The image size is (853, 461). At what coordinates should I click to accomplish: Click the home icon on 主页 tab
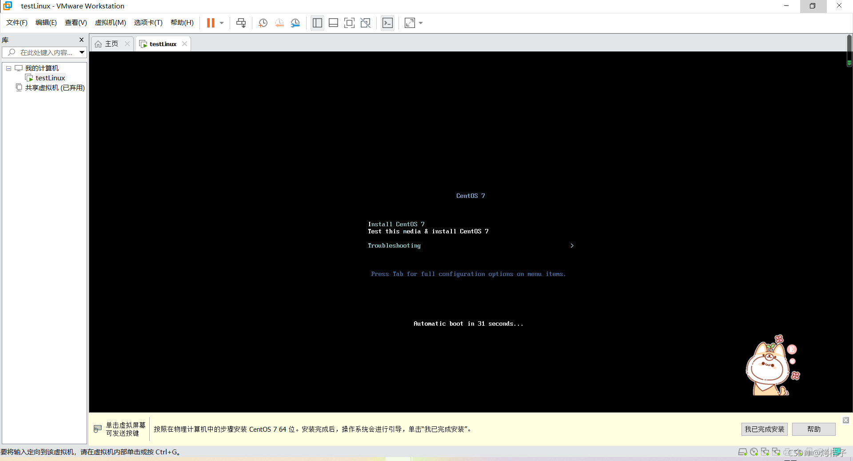tap(98, 44)
